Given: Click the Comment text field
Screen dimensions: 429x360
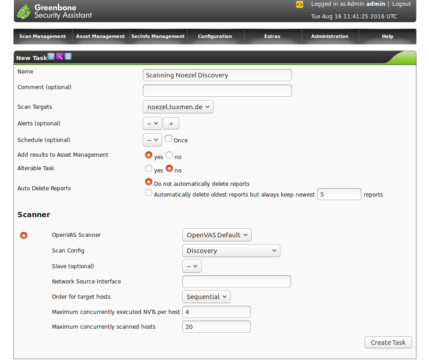Looking at the screenshot, I should (x=217, y=91).
